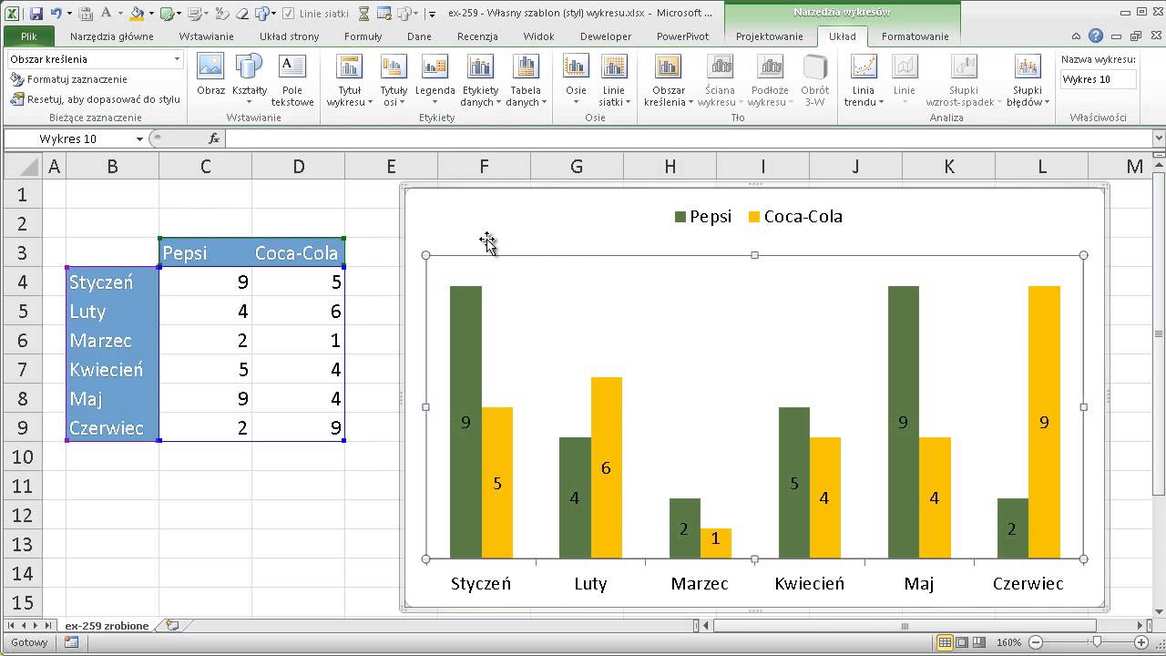Screen dimensions: 1166x656
Task: Expand the formula bar
Action: (1159, 138)
